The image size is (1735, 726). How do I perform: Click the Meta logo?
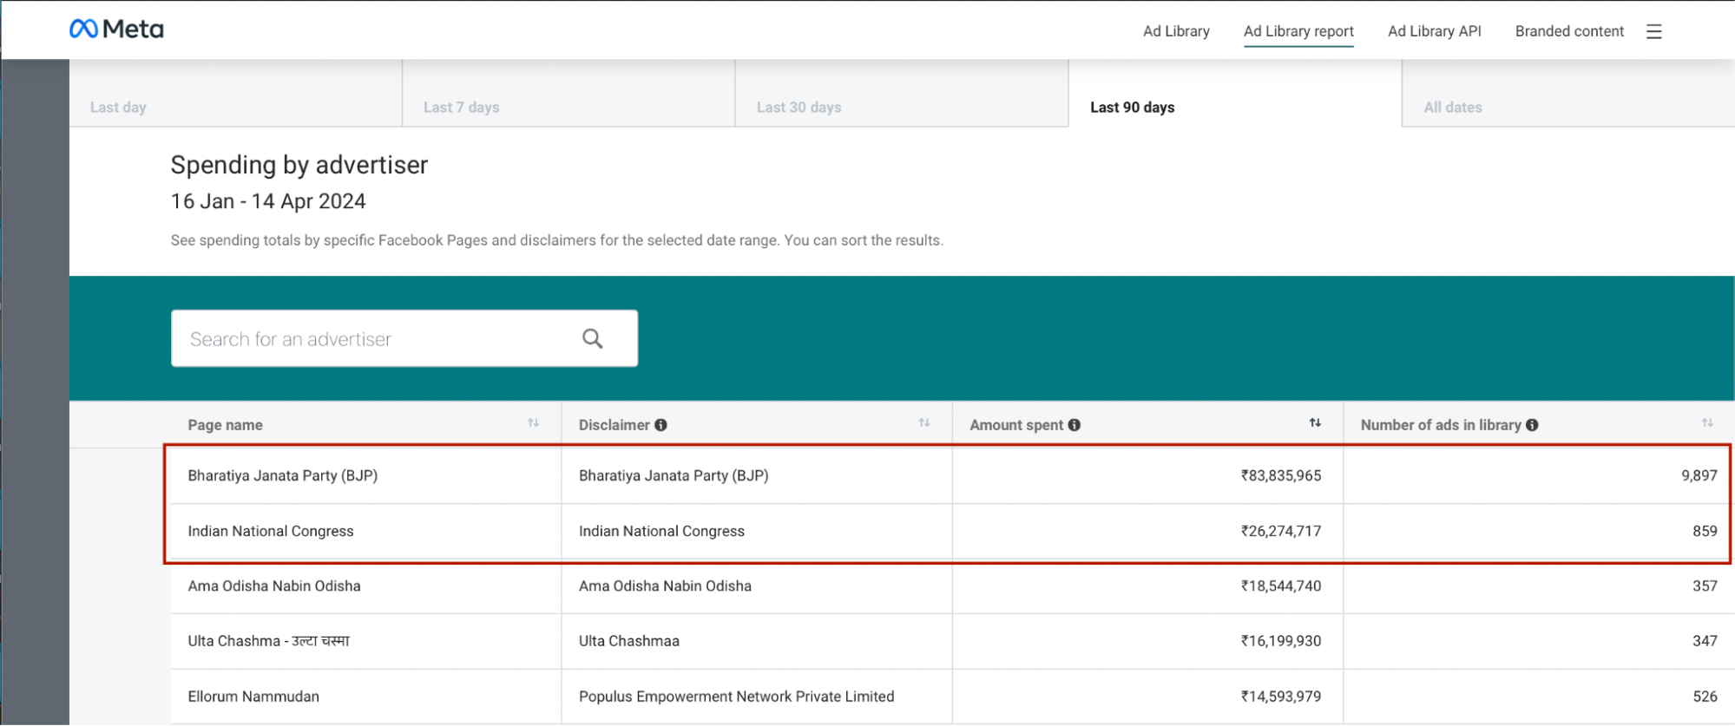(x=116, y=29)
